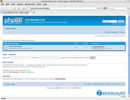Open the Bookmarks menu
Screen dimensions: 130x100
pyautogui.click(x=30, y=4)
